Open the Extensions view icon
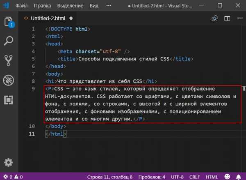246x180 pixels. pos(9,99)
